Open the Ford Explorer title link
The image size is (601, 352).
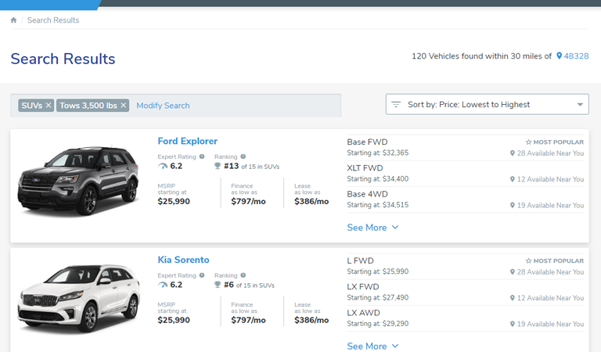[188, 142]
